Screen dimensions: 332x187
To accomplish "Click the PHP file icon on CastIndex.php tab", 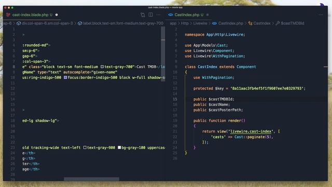I will tap(171, 15).
